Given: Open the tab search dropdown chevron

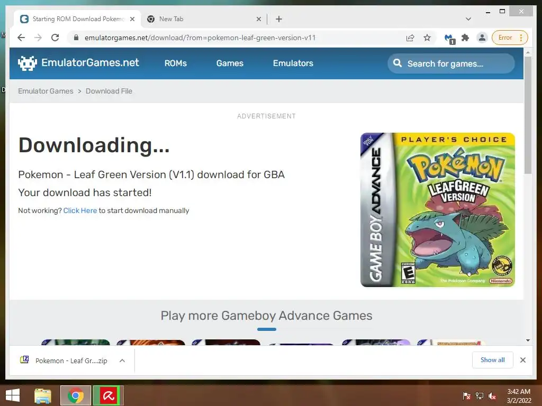Looking at the screenshot, I should [x=468, y=19].
